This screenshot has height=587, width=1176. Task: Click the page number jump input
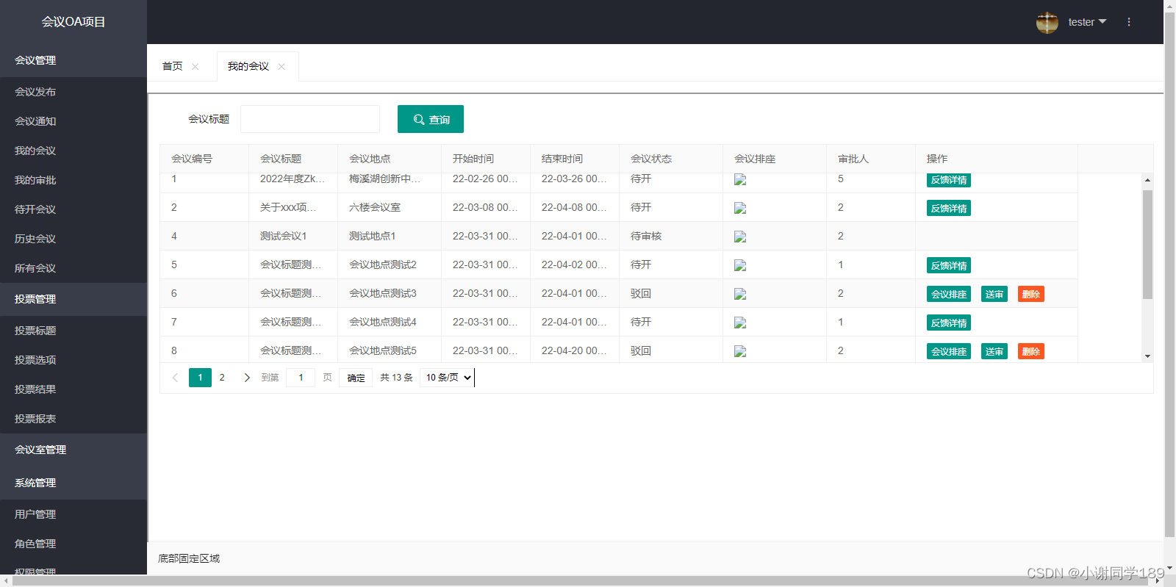pos(301,378)
